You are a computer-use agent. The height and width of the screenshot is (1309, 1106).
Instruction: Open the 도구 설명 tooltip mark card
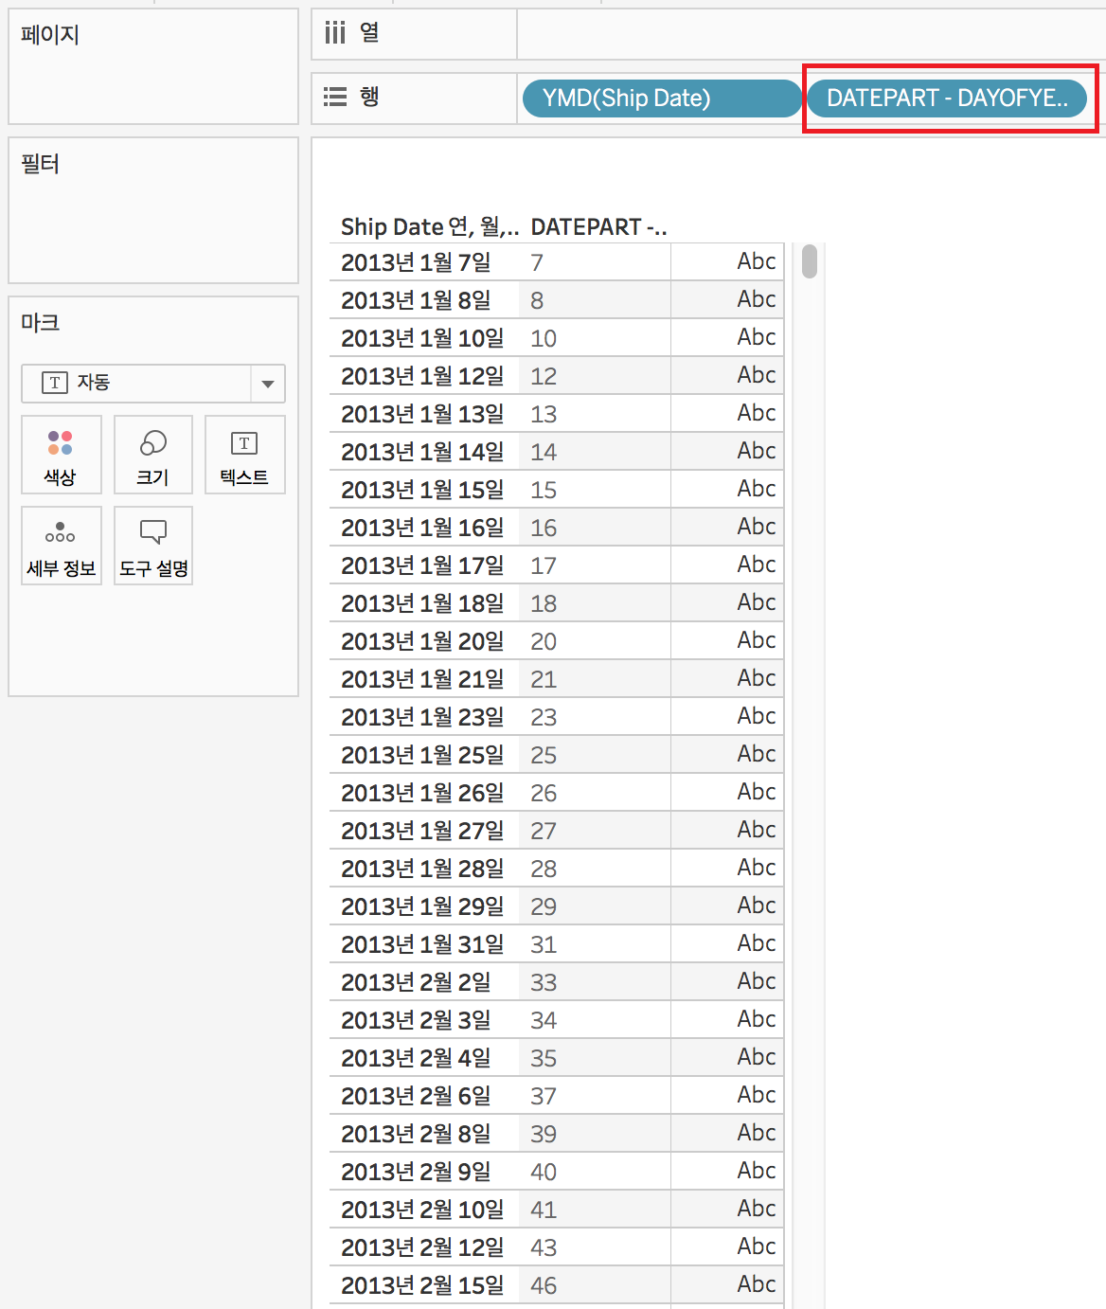[153, 546]
